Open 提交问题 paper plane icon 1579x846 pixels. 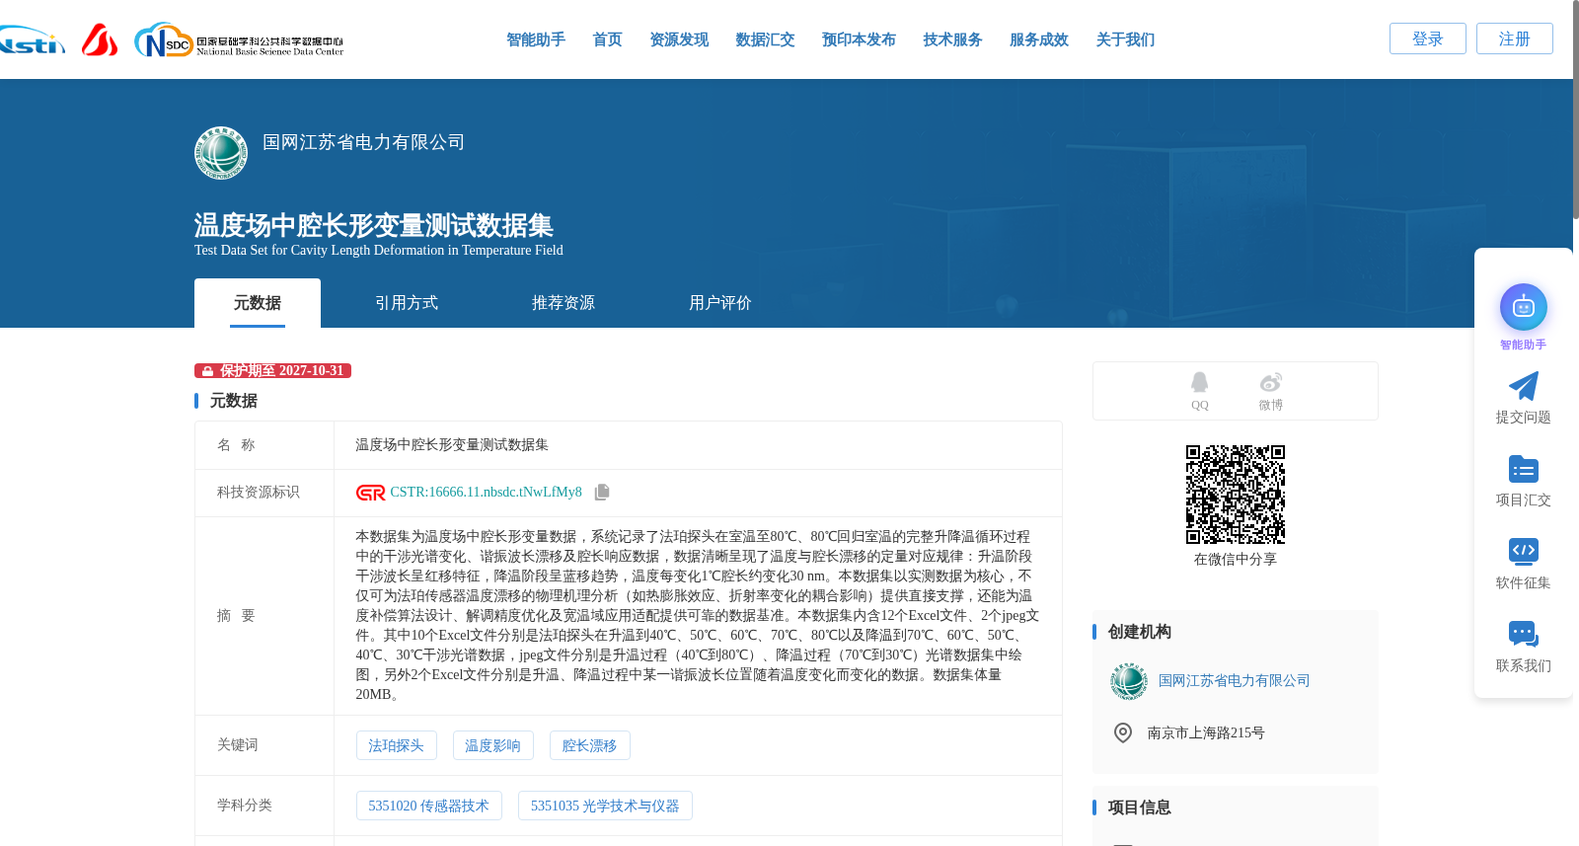1523,386
